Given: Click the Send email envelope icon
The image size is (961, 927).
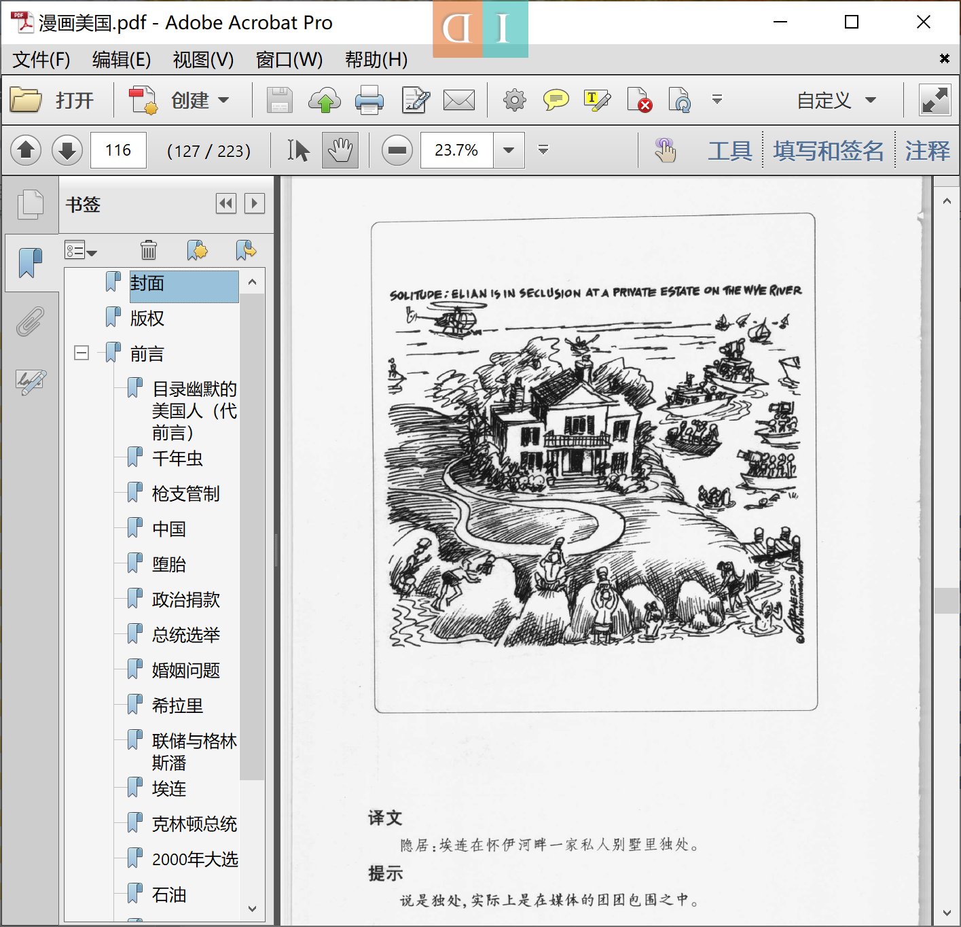Looking at the screenshot, I should 459,101.
